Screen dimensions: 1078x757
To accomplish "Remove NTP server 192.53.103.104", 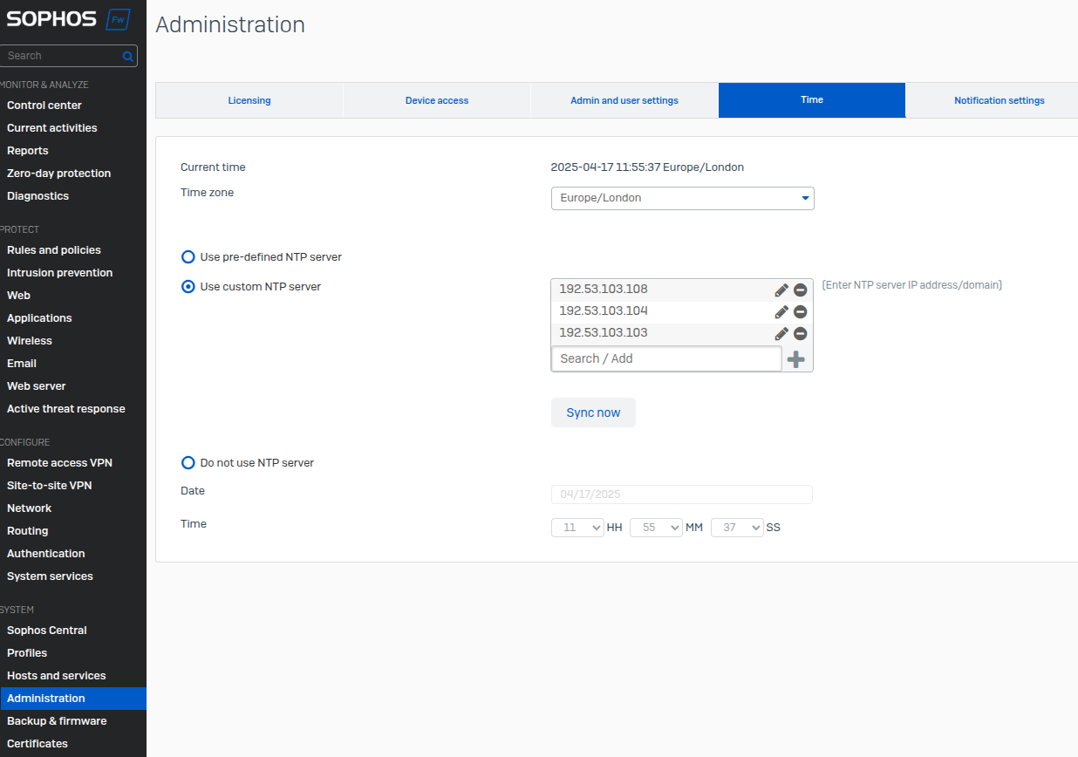I will (x=800, y=312).
